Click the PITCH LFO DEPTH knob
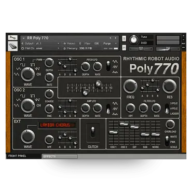192x192 pixels. (x=86, y=66)
